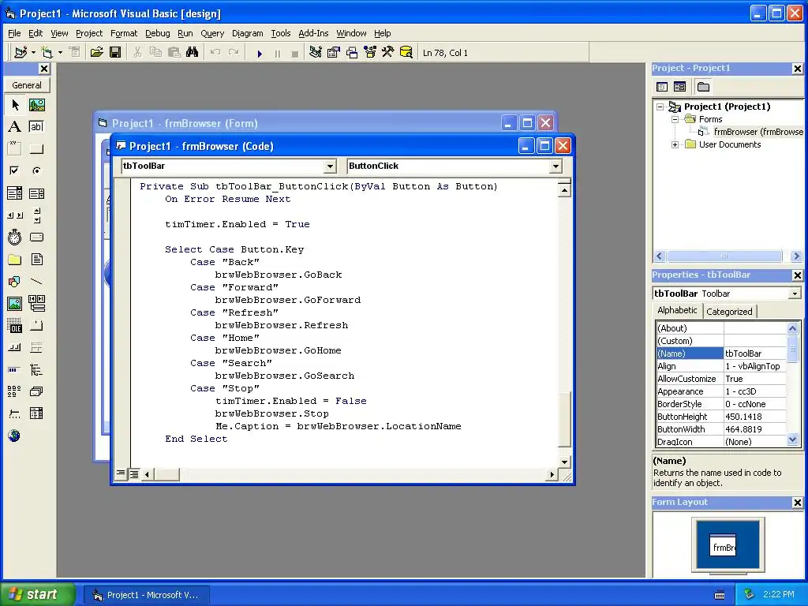The image size is (808, 606).
Task: Open the Data View Window icon
Action: pyautogui.click(x=406, y=53)
